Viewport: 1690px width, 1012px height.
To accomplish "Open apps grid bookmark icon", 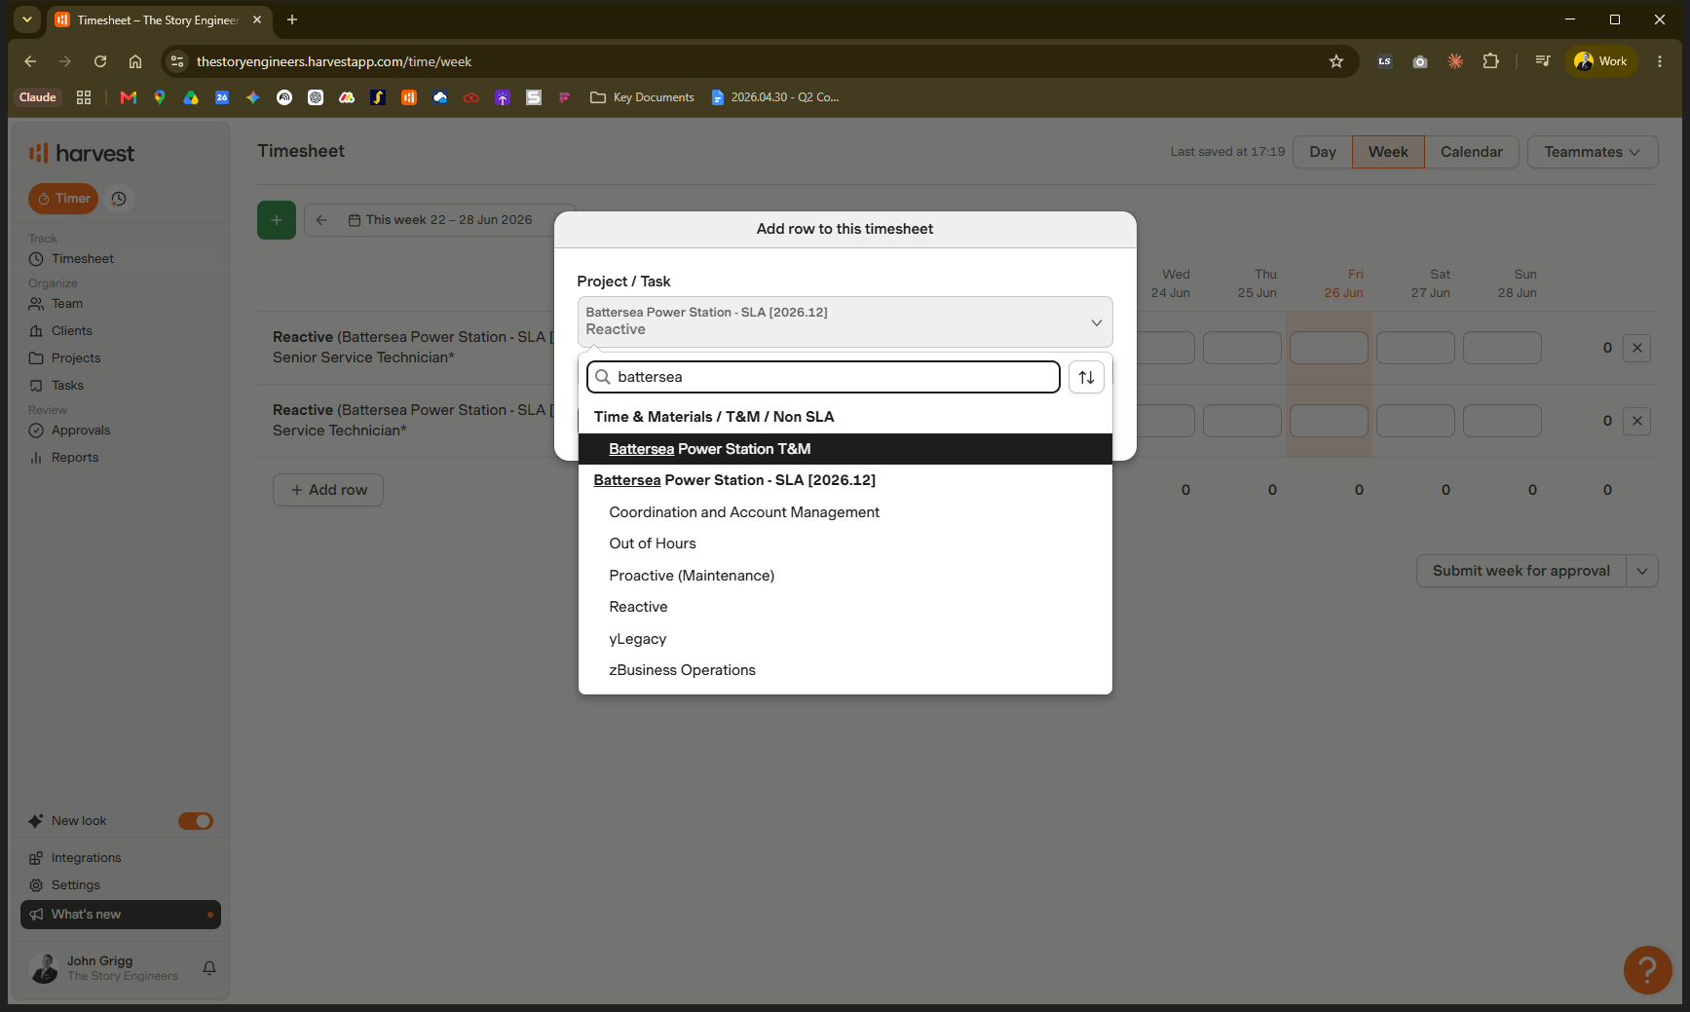I will tap(84, 97).
